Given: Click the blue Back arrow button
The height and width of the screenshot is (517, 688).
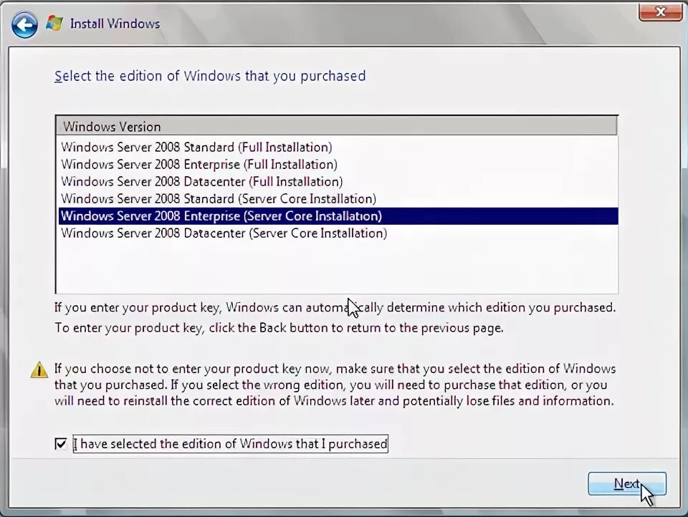Looking at the screenshot, I should [24, 25].
